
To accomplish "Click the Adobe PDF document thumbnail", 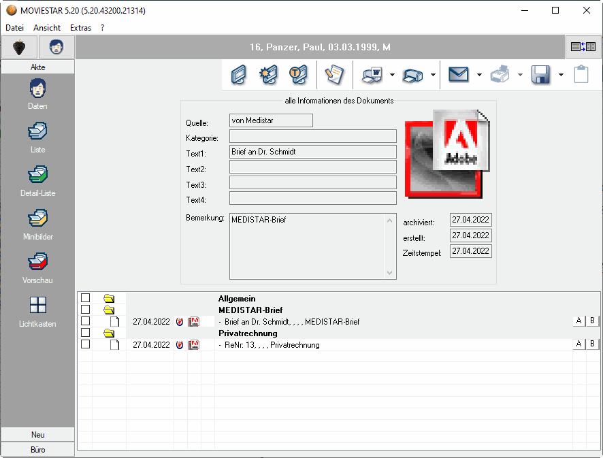I will (x=447, y=154).
